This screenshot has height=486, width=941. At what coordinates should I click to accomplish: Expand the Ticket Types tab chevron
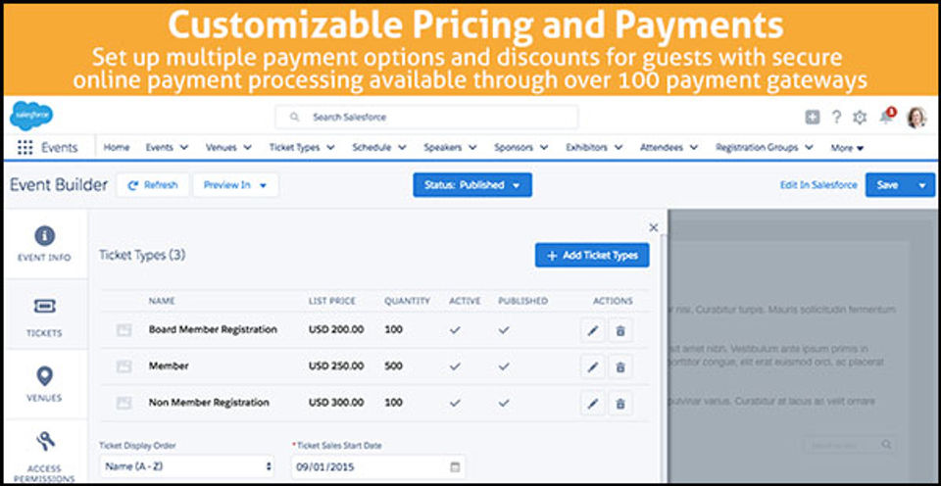coord(330,148)
